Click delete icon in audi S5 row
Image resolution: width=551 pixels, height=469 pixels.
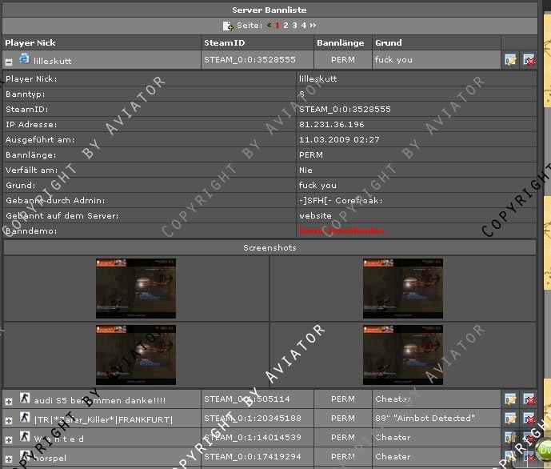[529, 399]
